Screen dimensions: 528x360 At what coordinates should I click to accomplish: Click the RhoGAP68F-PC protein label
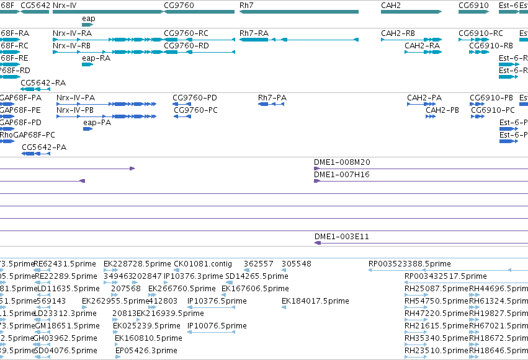point(27,135)
